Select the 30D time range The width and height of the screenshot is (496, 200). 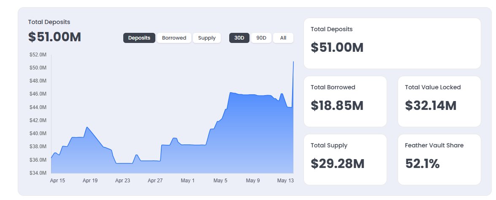(239, 38)
